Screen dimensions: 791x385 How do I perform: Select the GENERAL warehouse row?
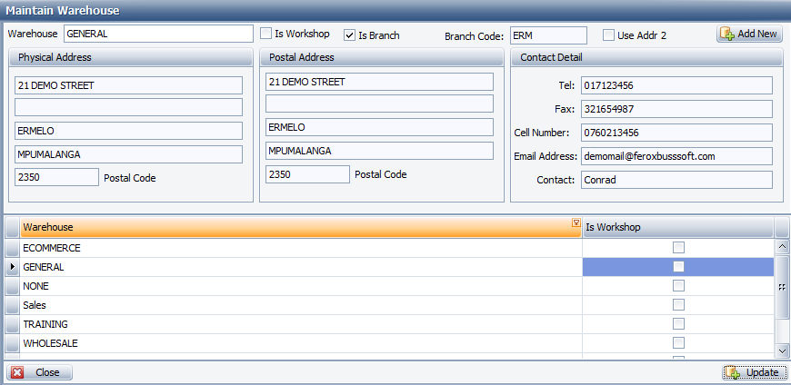click(x=301, y=267)
